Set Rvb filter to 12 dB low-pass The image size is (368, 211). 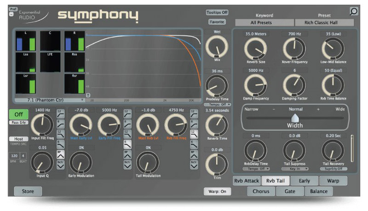coord(194,134)
